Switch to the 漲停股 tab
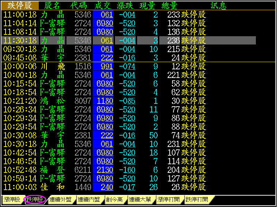This screenshot has height=207, width=277. (12, 199)
